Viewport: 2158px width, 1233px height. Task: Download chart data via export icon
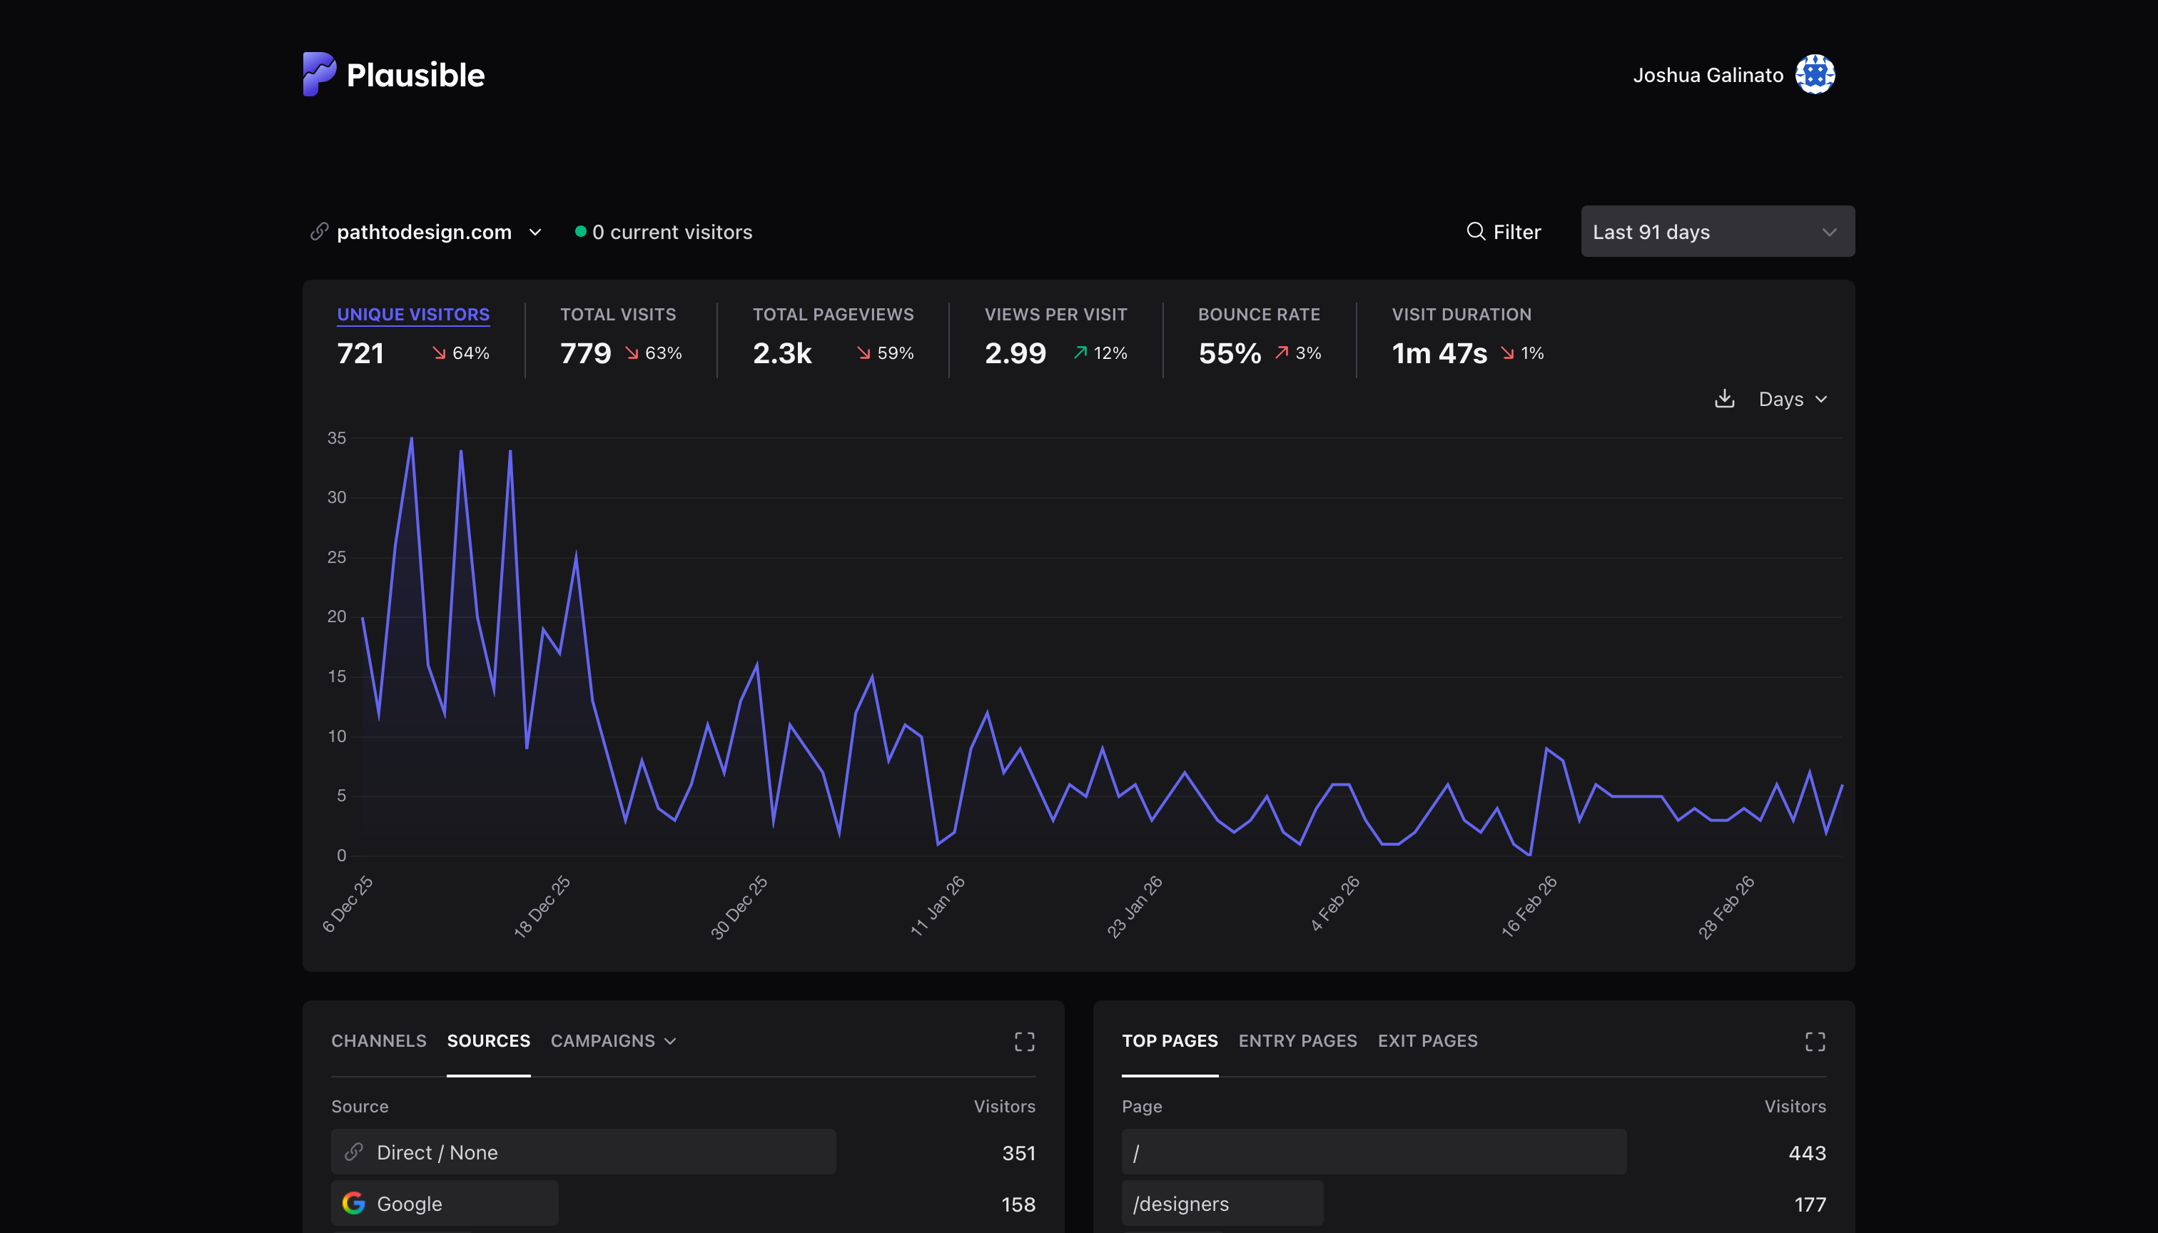tap(1724, 399)
